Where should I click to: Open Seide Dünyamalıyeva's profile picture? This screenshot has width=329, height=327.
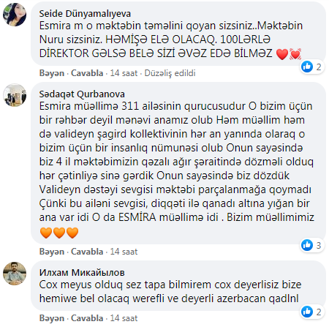[15, 15]
